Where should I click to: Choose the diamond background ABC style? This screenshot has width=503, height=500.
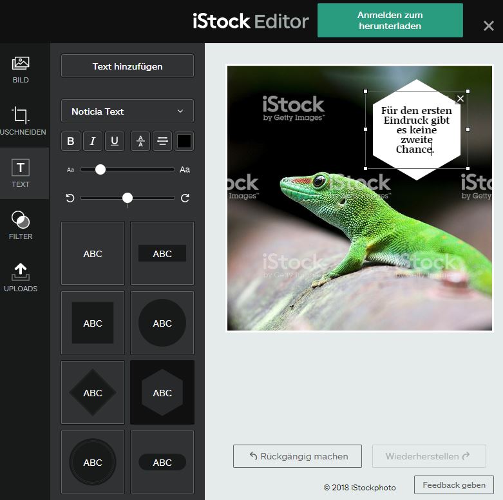(x=93, y=392)
